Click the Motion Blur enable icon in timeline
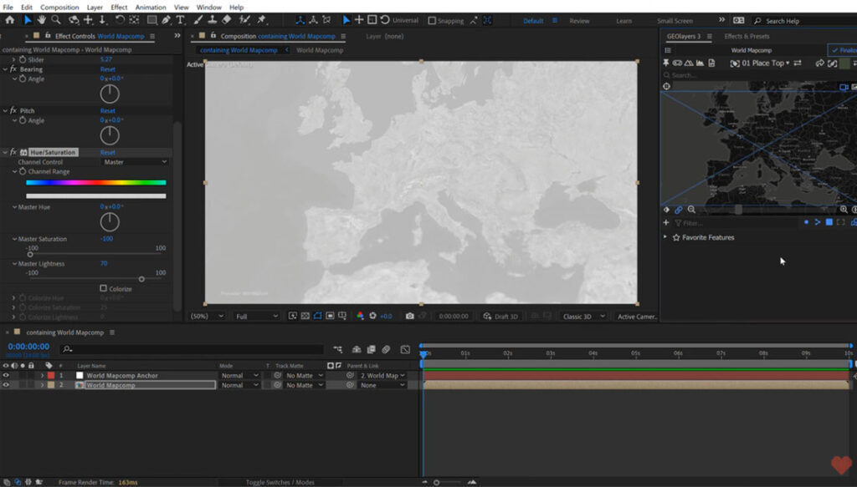 click(386, 349)
